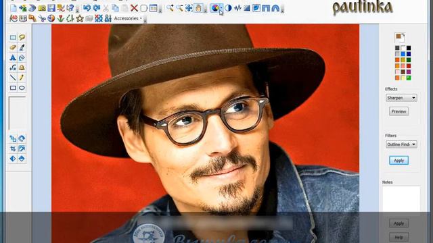433x243 pixels.
Task: Click the Preview button under Effects
Action: (398, 111)
